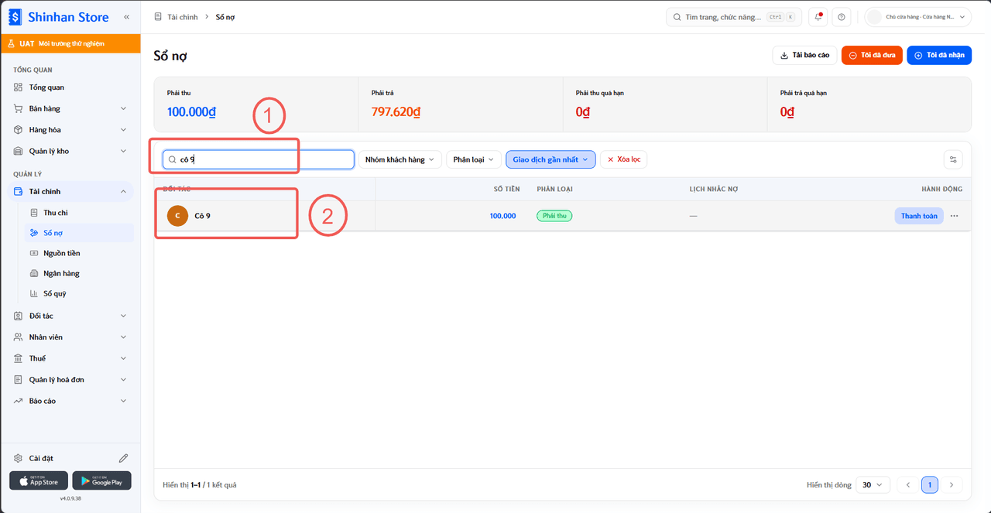Open the rows-per-page dropdown showing 30
The height and width of the screenshot is (513, 991).
[872, 485]
